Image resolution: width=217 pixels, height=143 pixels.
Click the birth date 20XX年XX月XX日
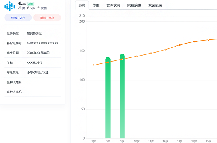coord(38,53)
